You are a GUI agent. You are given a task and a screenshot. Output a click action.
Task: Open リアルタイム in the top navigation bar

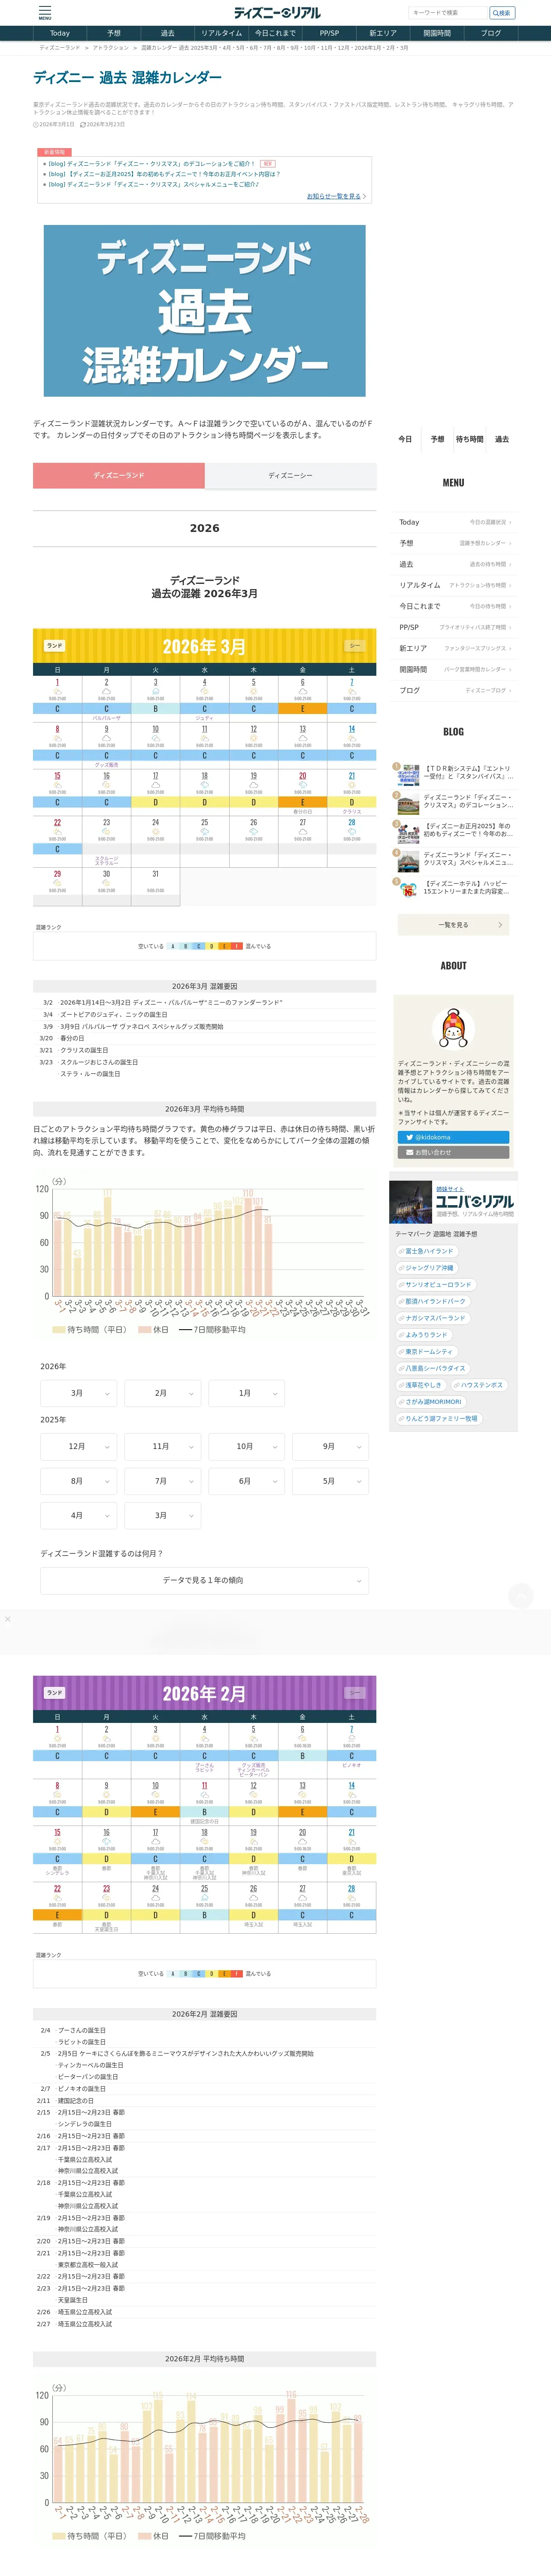222,33
